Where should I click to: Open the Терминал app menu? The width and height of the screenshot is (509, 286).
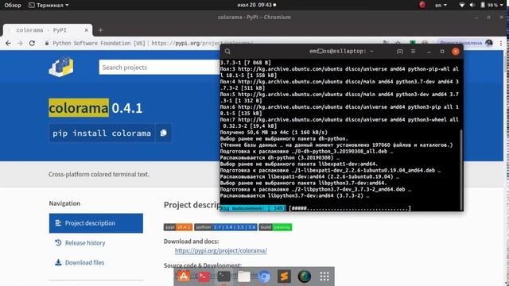49,5
